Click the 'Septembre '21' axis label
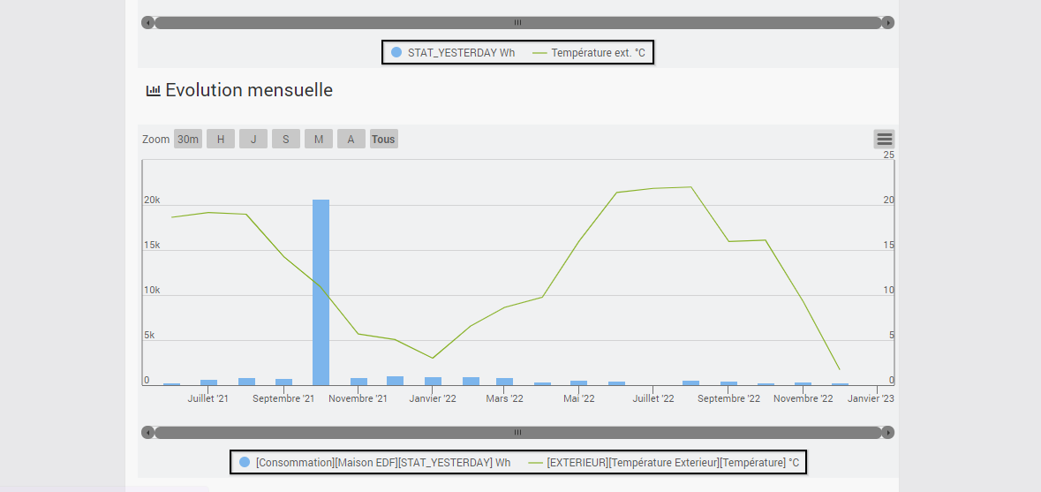Screen dimensions: 1041x492 click(x=283, y=398)
